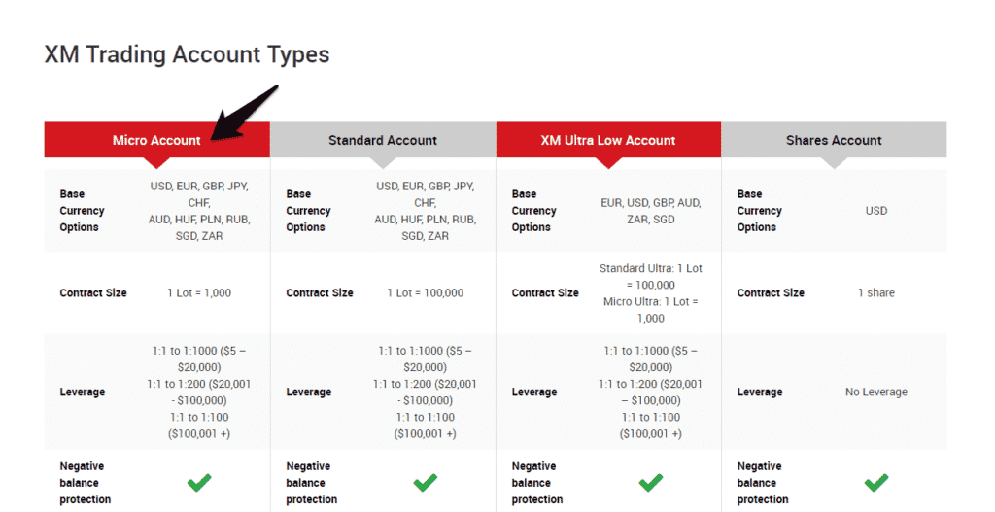Click 'USD' base currency in Shares Account

[876, 211]
